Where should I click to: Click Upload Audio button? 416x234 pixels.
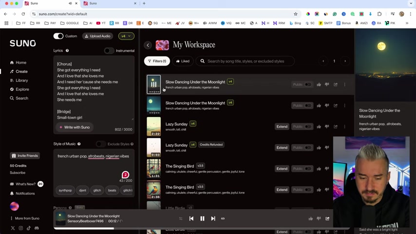(97, 36)
